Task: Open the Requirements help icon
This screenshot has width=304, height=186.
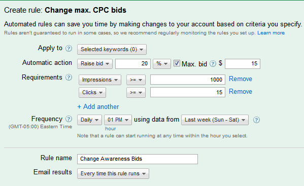Action: (69, 78)
